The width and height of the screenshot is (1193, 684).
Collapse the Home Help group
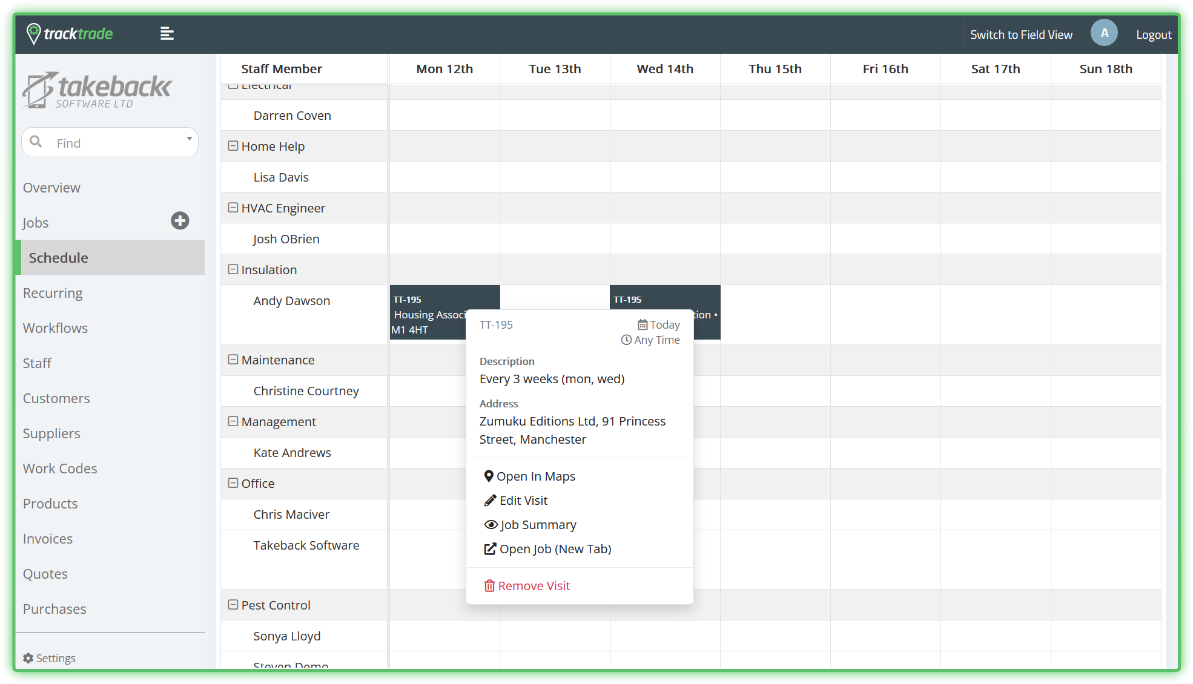(233, 146)
